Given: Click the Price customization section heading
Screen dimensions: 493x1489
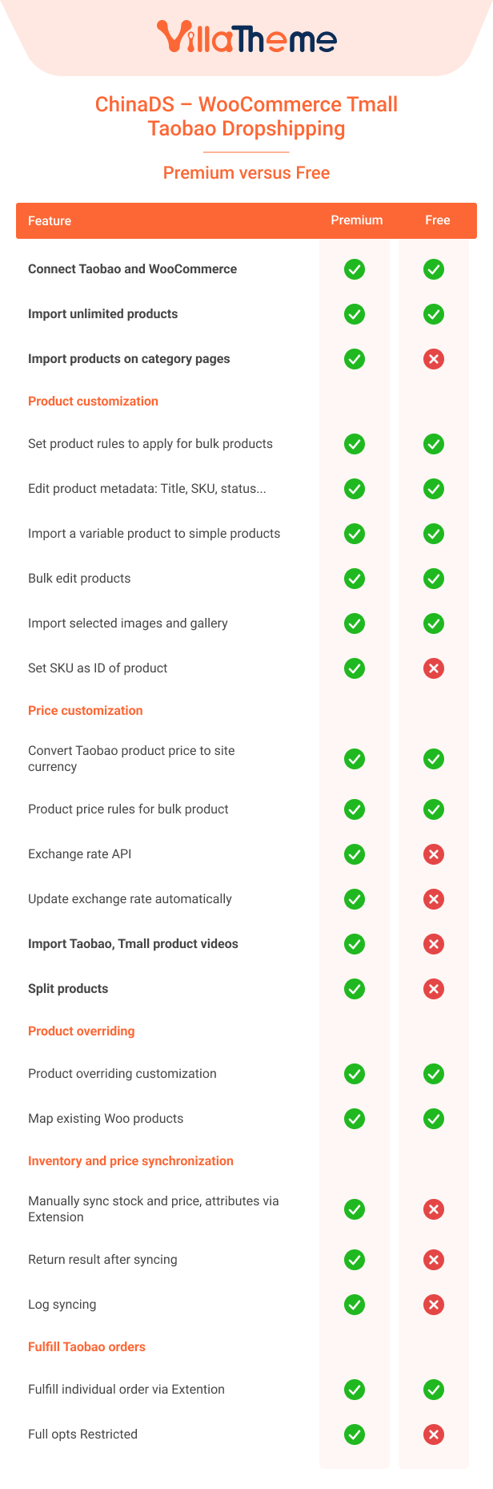Looking at the screenshot, I should tap(86, 711).
